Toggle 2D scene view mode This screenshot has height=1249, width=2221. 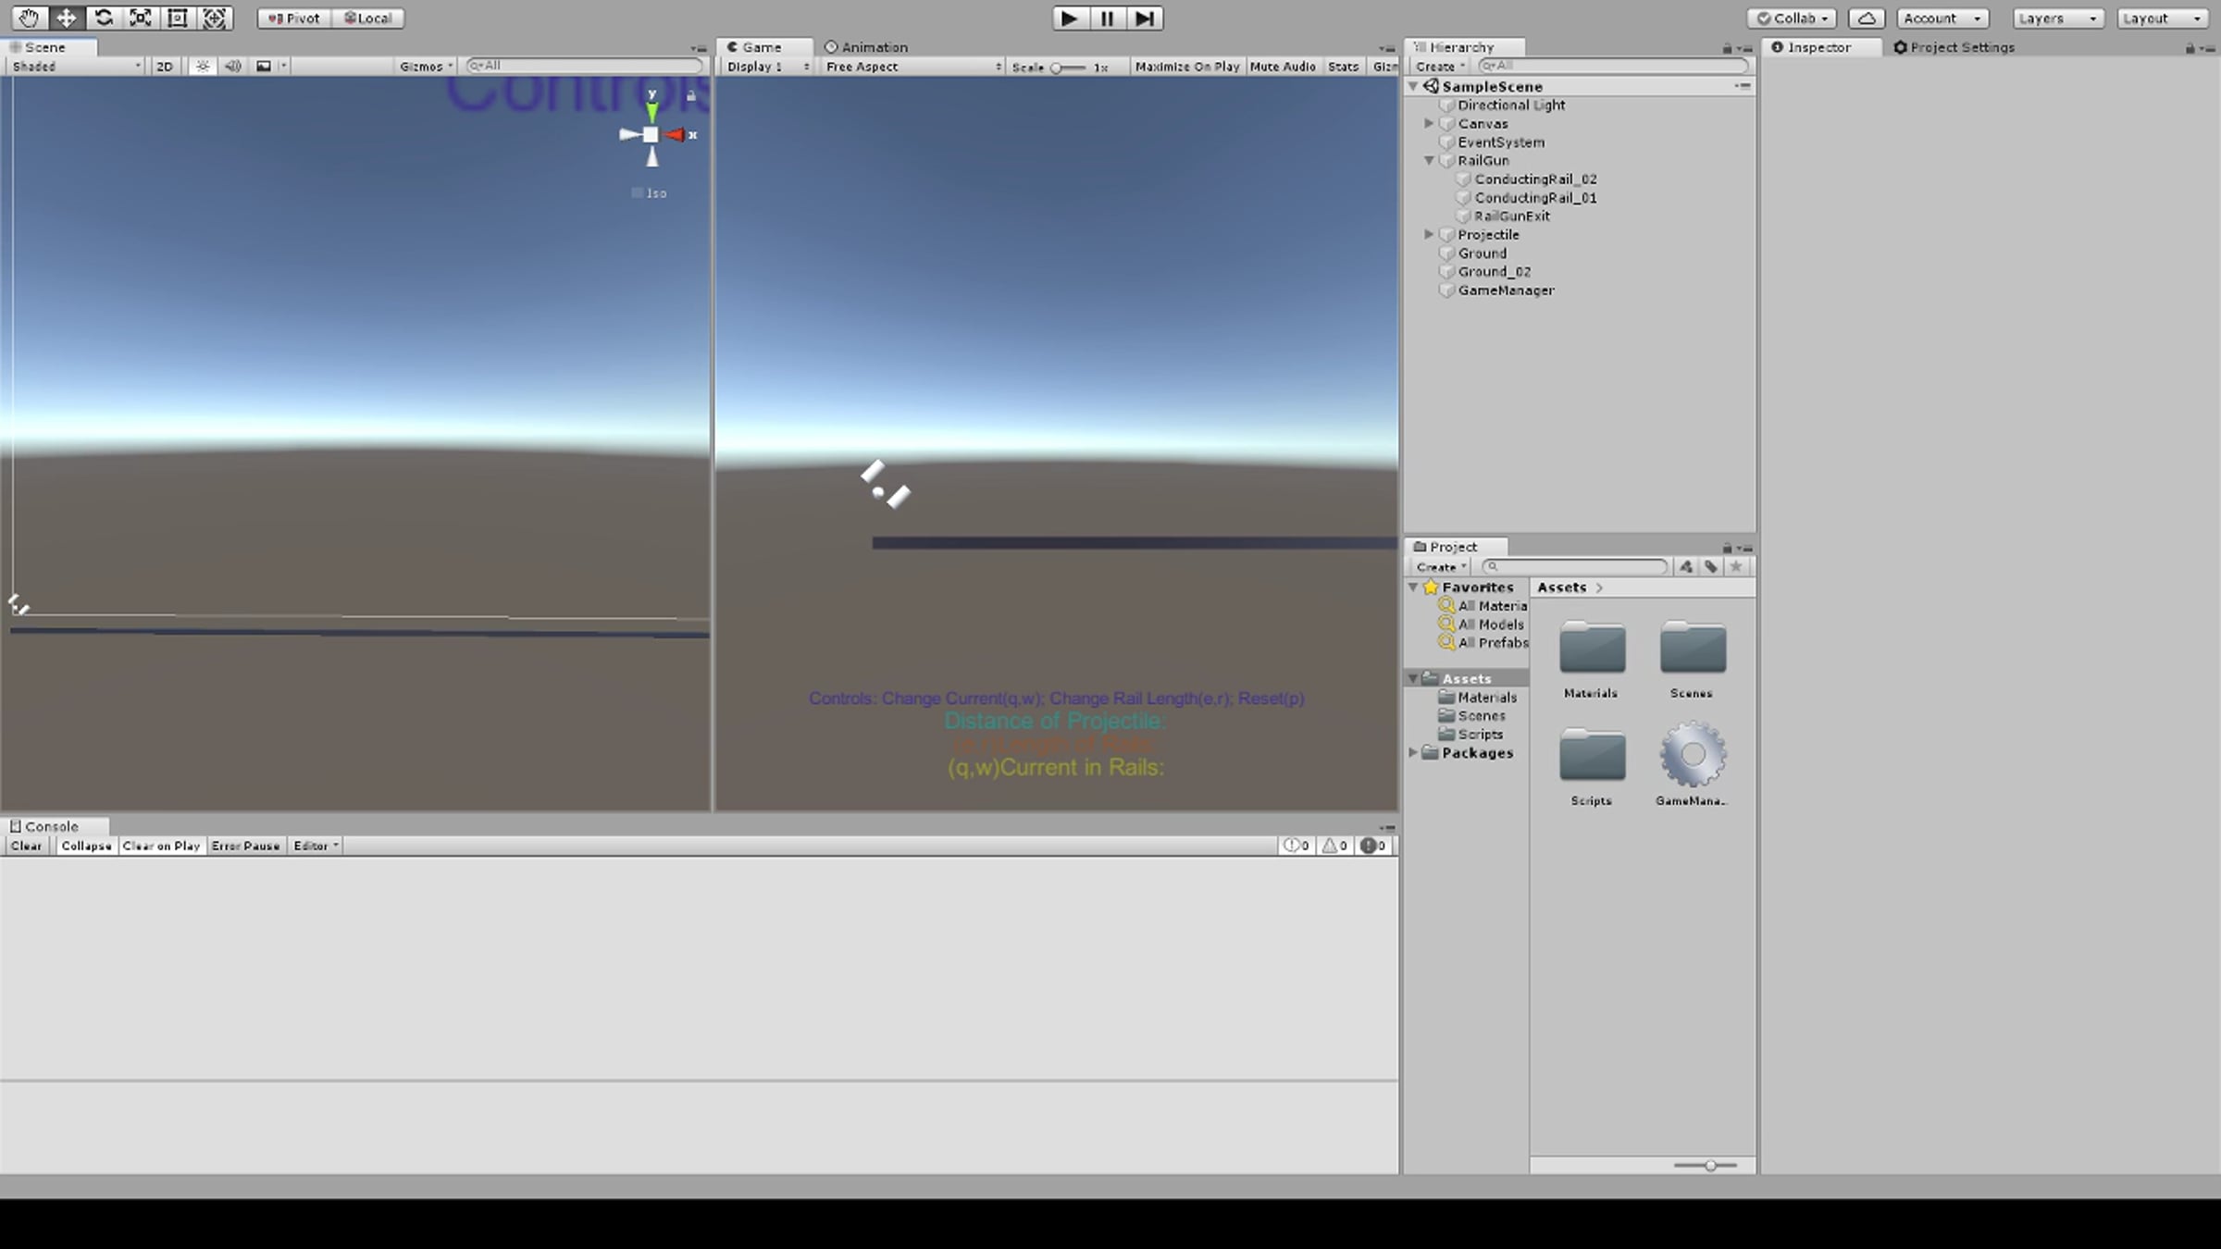coord(165,67)
